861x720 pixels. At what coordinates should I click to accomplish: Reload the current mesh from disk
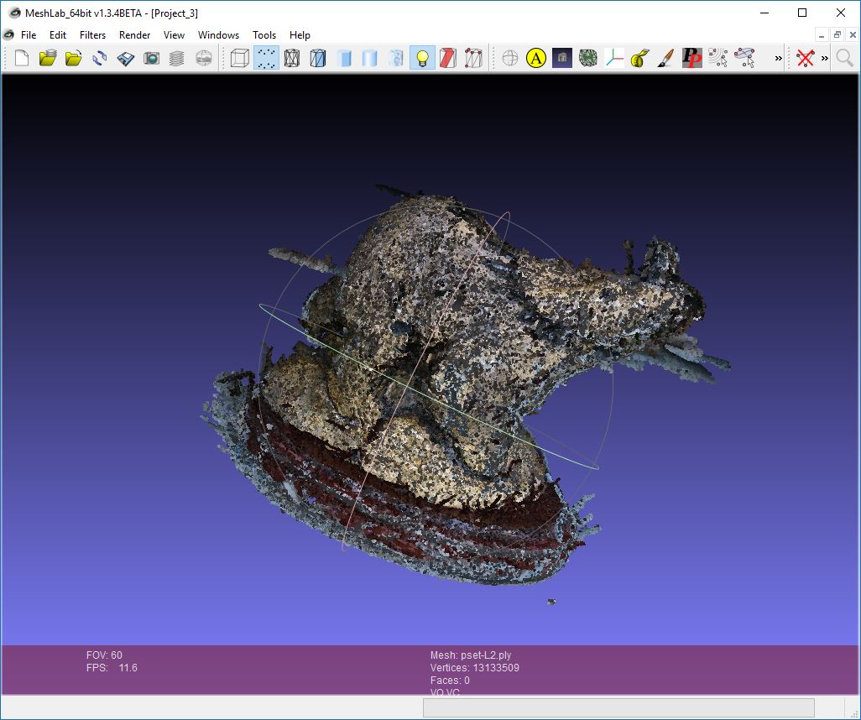(100, 58)
